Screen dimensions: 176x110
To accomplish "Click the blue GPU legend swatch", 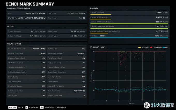I will click(x=164, y=47).
